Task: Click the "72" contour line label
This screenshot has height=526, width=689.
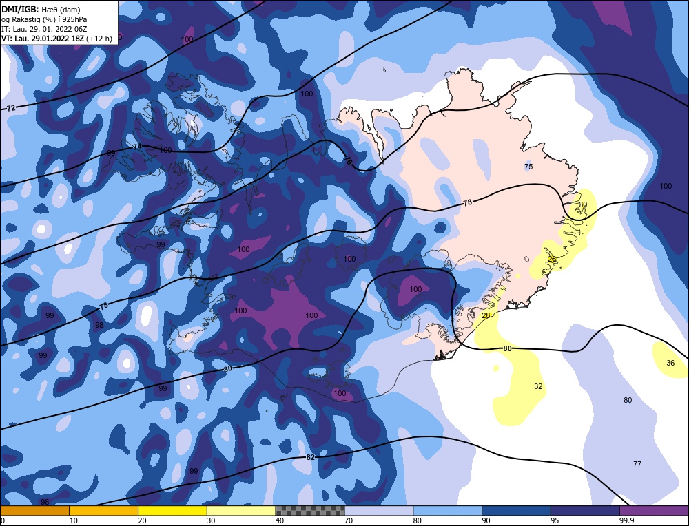Action: coord(11,108)
